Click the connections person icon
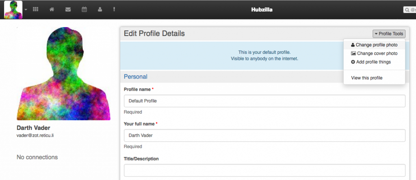416x180 pixels. 100,9
